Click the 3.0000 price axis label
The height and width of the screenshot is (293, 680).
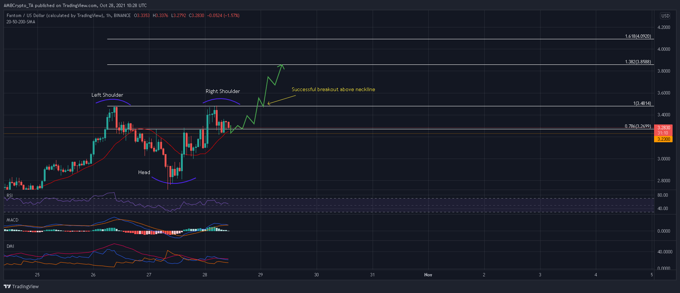click(x=664, y=159)
